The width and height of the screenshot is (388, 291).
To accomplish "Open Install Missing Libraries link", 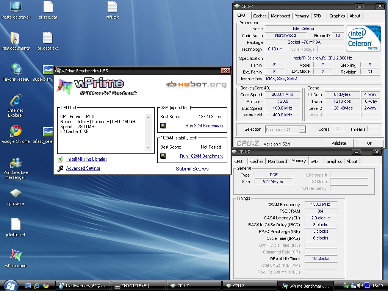I will (87, 160).
